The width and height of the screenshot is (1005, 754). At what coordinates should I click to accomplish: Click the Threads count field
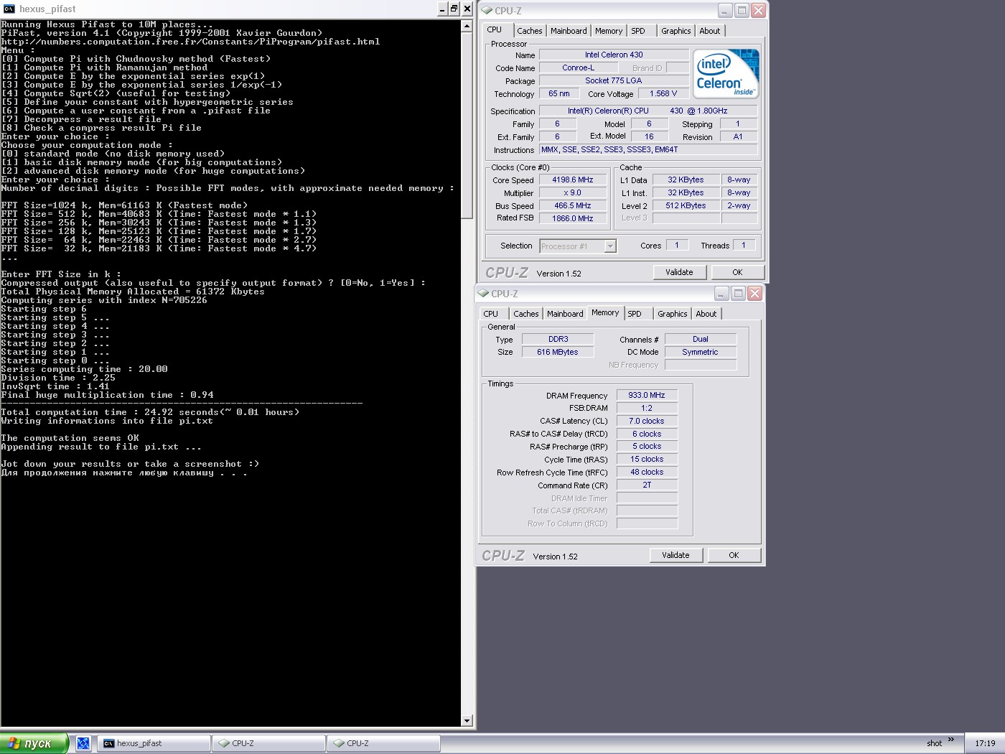744,245
